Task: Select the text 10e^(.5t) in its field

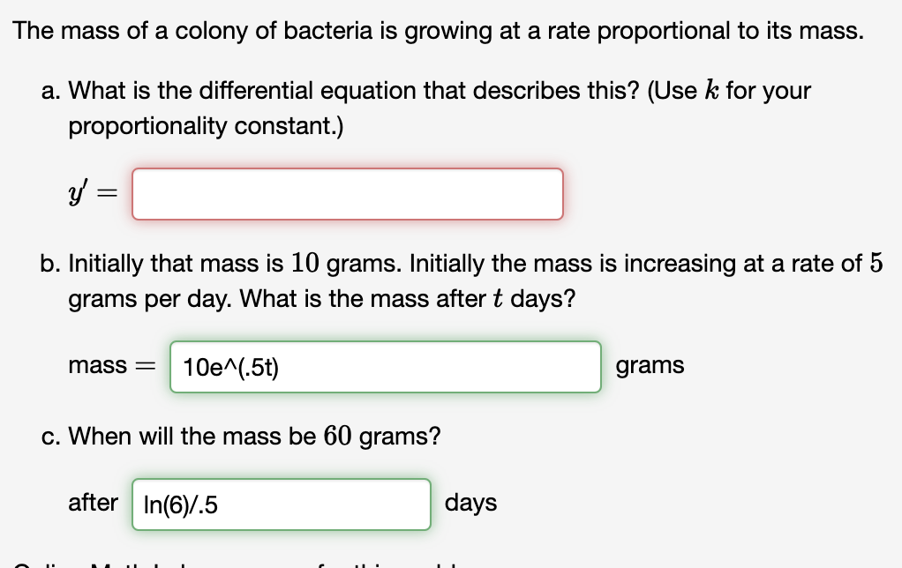Action: point(229,366)
